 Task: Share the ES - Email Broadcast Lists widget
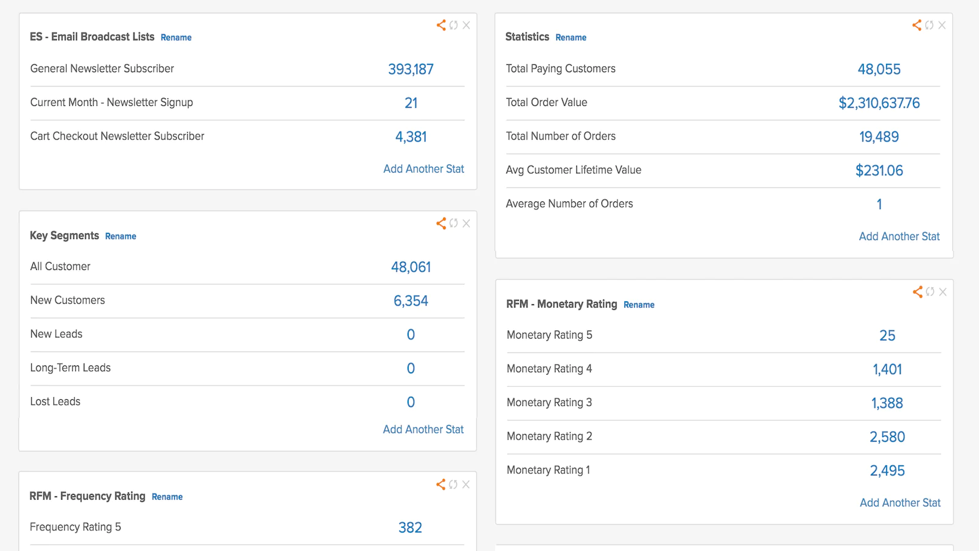[441, 25]
